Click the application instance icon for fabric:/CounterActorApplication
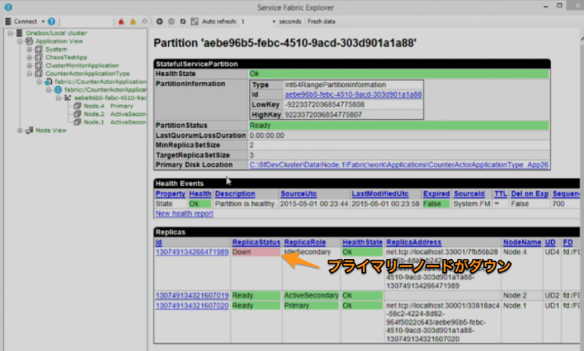This screenshot has height=351, width=584. coord(48,82)
